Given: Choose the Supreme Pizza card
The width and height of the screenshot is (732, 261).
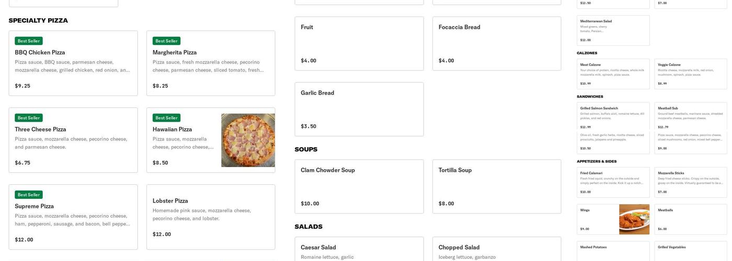Looking at the screenshot, I should 73,217.
